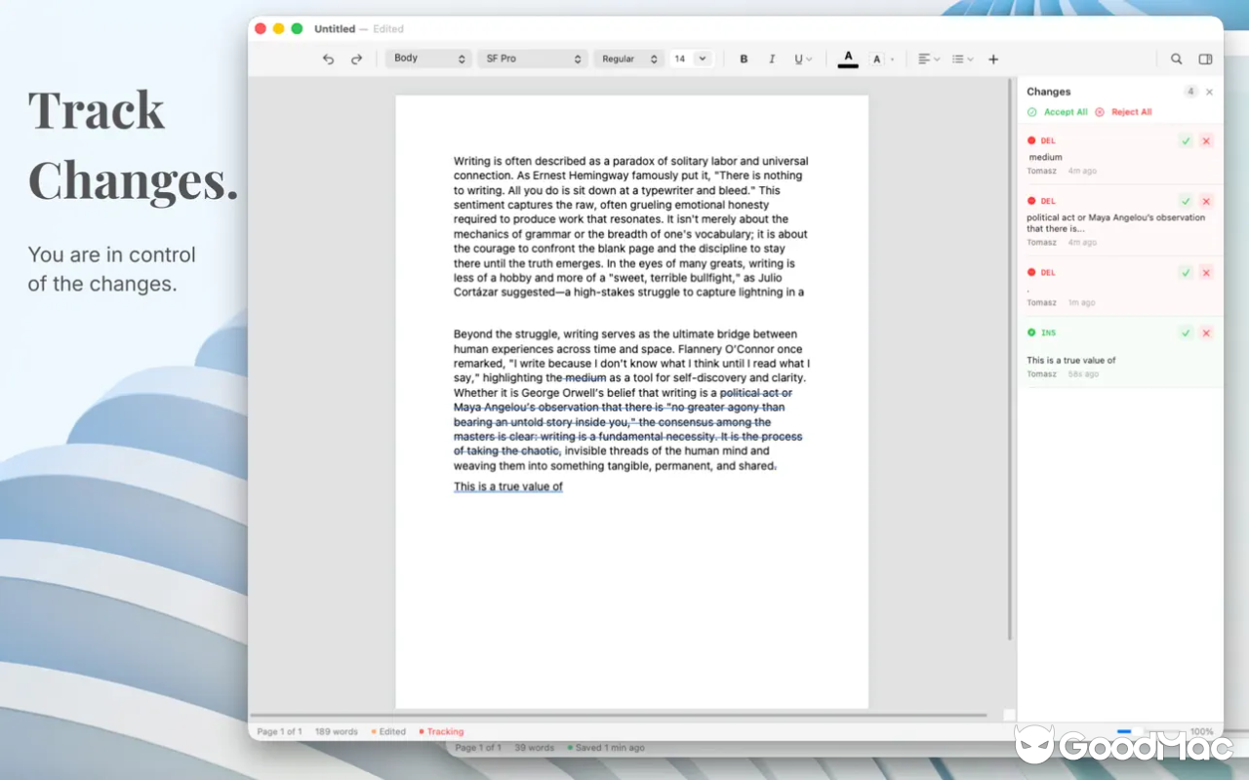Viewport: 1249px width, 780px height.
Task: Click 'Page 1 of 1' in front window
Action: [x=279, y=732]
